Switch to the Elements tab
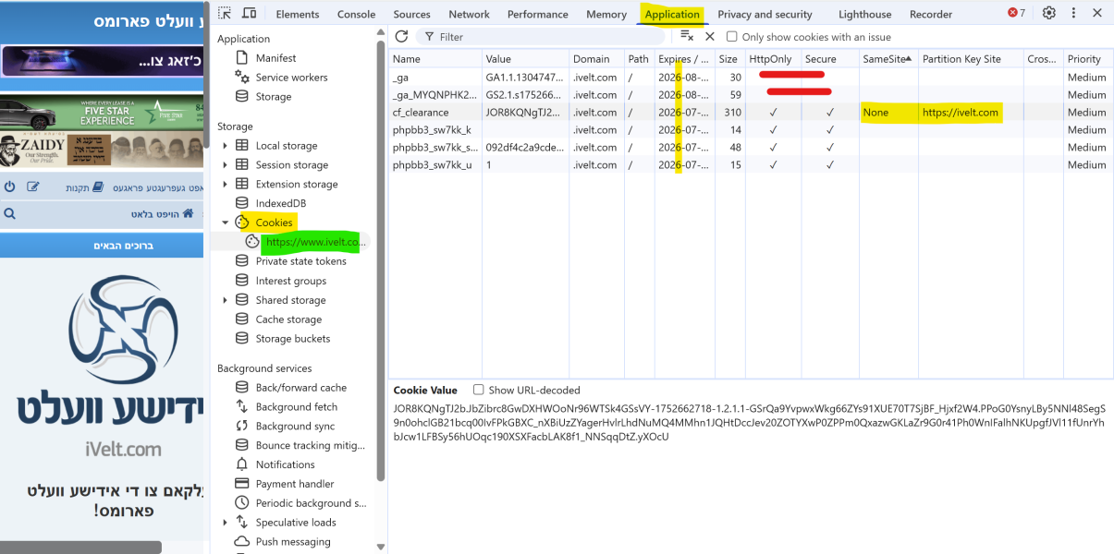The width and height of the screenshot is (1114, 554). tap(298, 14)
